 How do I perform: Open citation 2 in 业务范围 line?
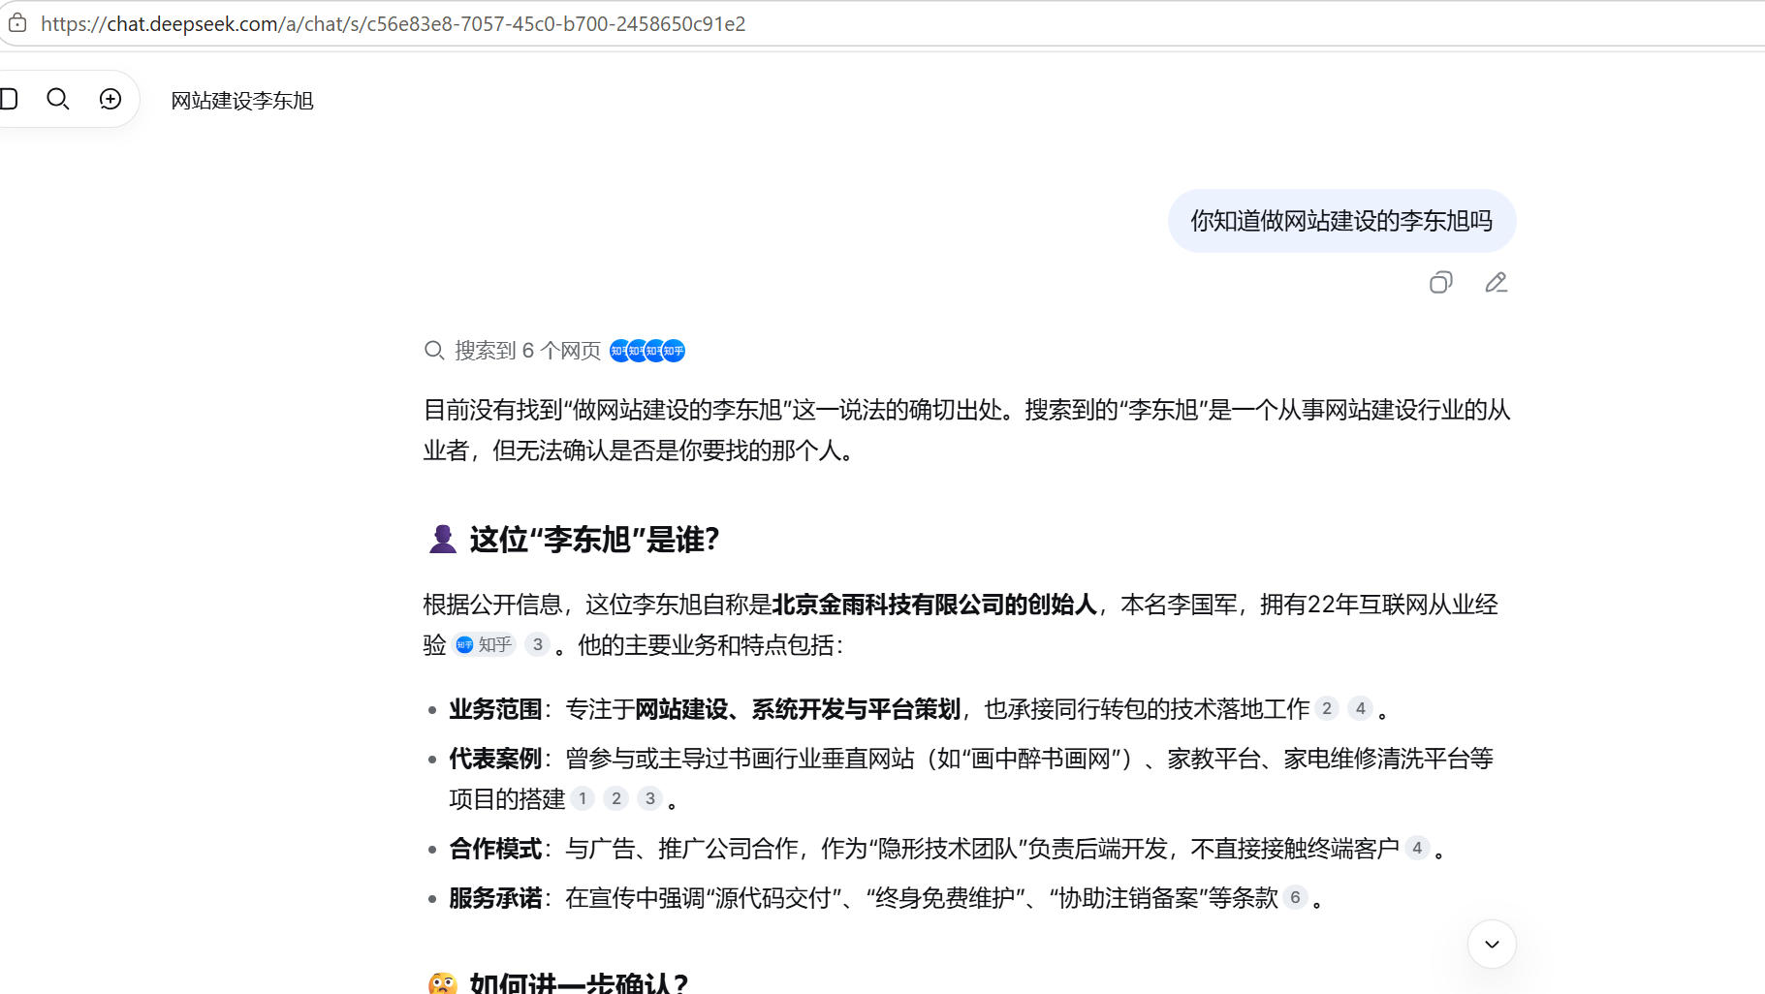(x=1327, y=708)
